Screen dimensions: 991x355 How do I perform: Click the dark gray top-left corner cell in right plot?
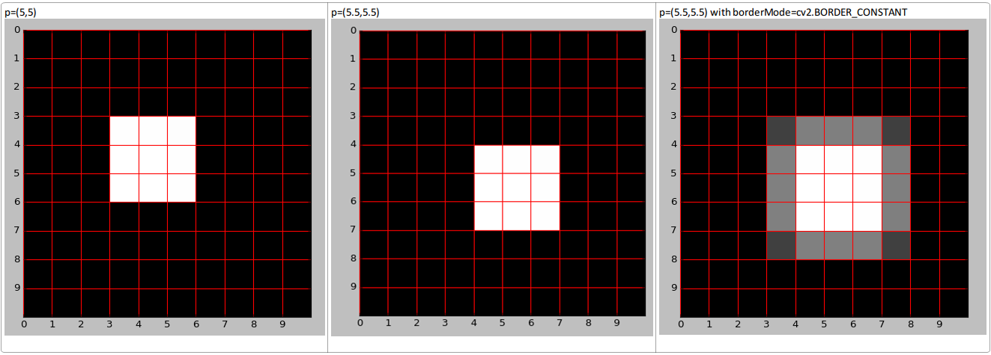tap(781, 131)
